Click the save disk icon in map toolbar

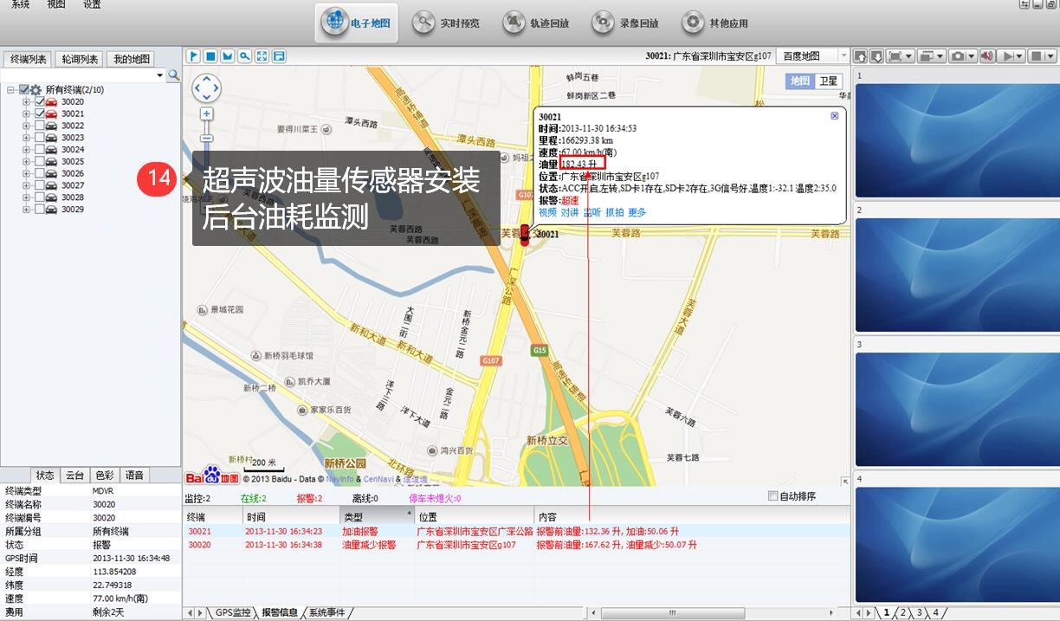pos(279,56)
